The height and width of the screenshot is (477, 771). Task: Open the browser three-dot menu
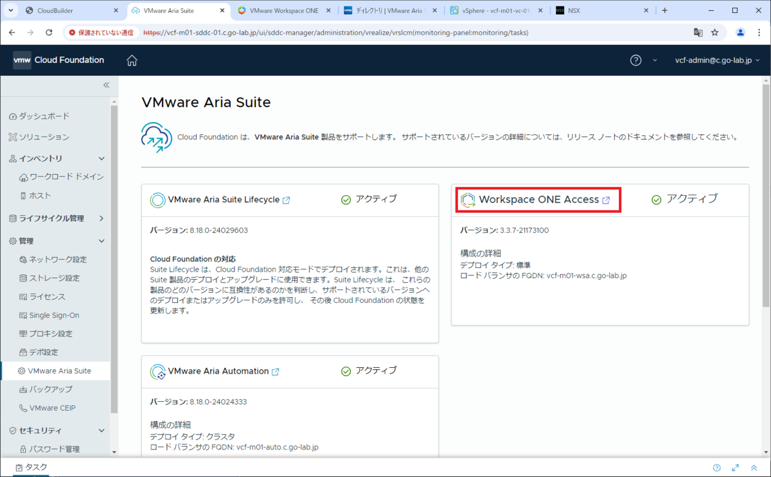pos(759,32)
